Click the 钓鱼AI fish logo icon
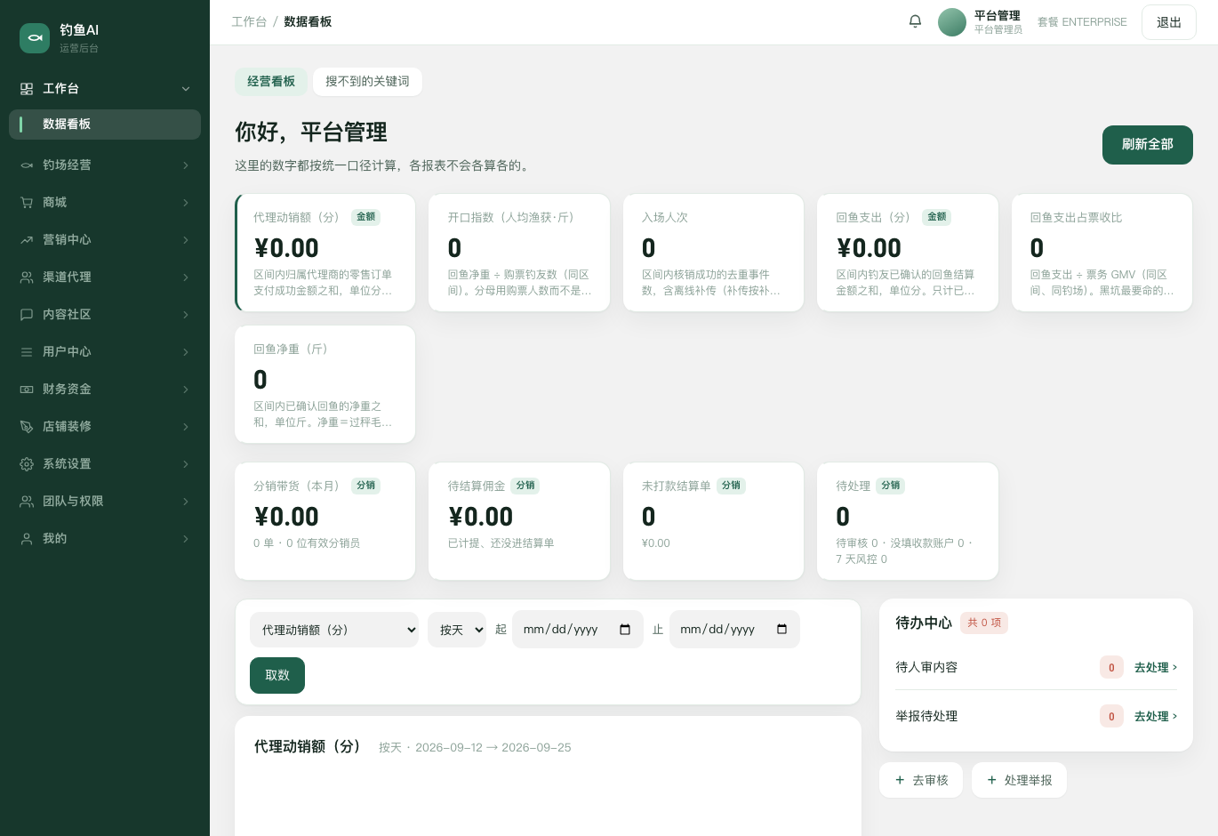The width and height of the screenshot is (1218, 836). tap(35, 38)
